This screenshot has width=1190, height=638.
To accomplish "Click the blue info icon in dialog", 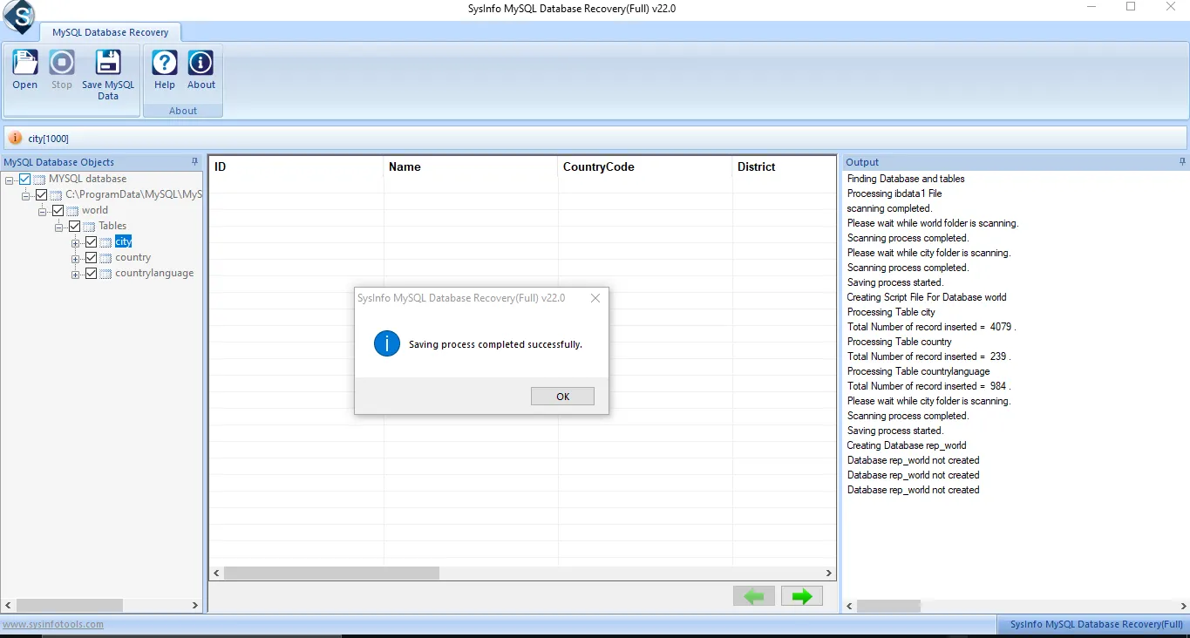I will tap(387, 343).
